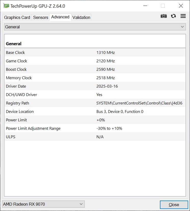
Task: Click the -30% to +10% range value
Action: click(x=109, y=128)
